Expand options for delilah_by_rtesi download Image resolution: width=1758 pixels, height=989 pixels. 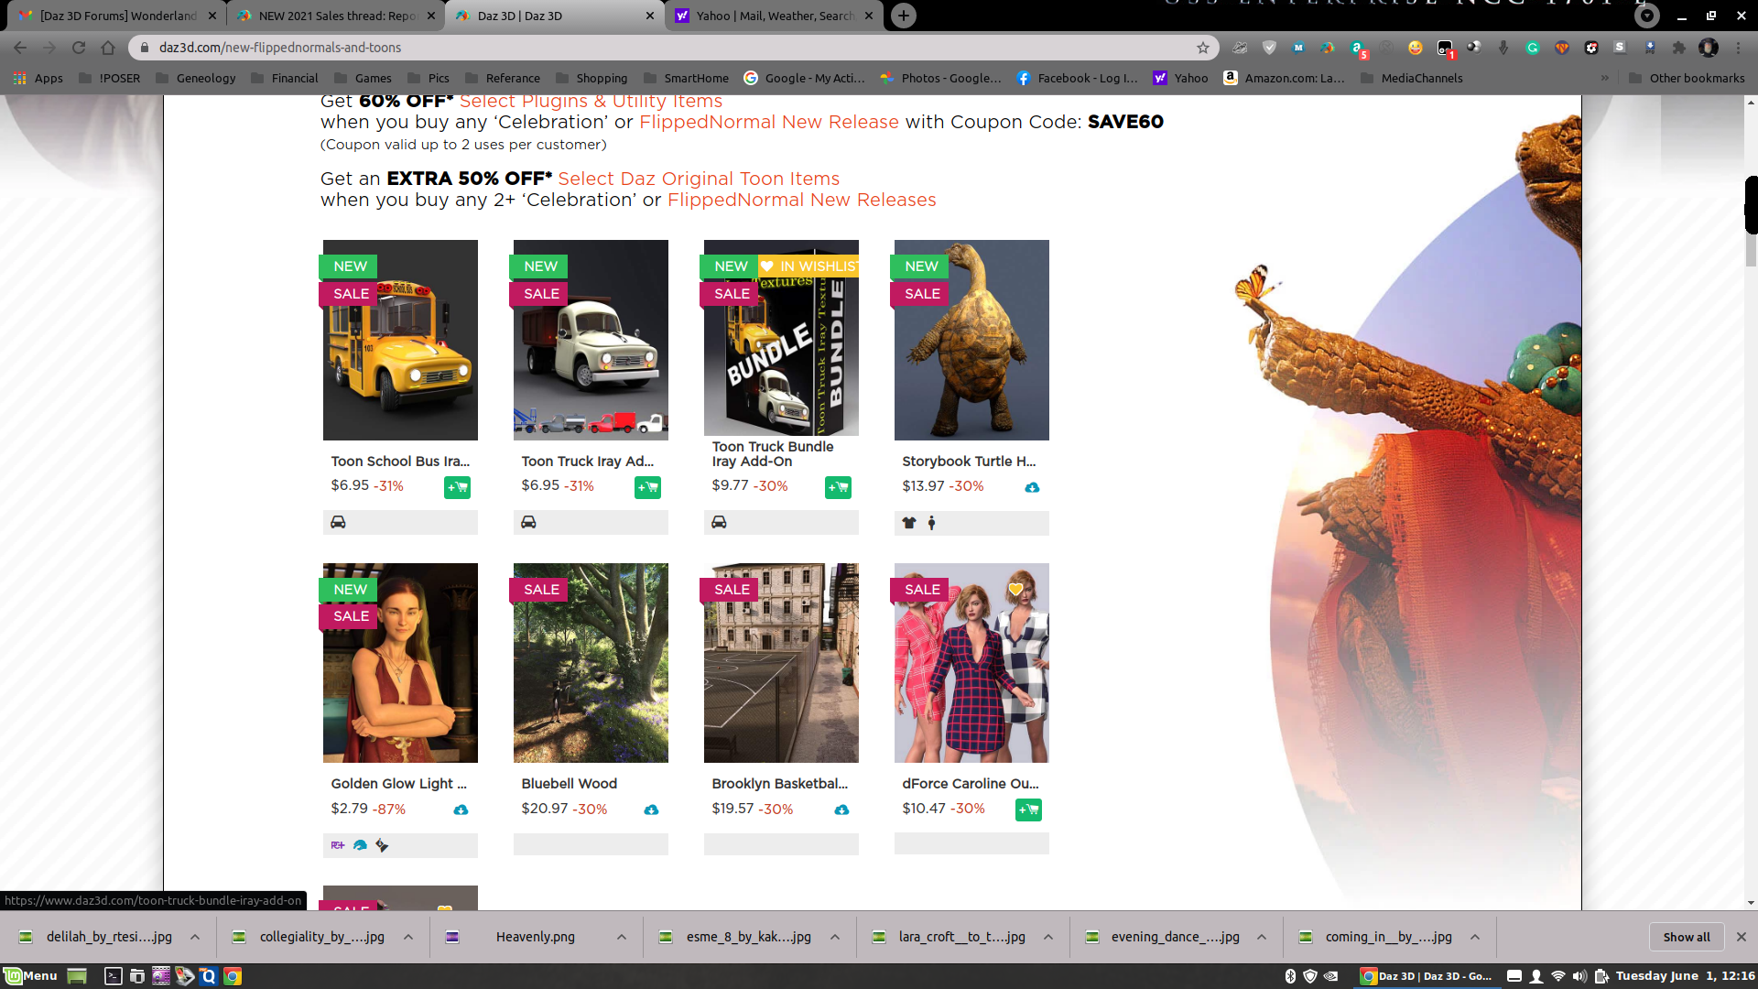click(x=195, y=937)
